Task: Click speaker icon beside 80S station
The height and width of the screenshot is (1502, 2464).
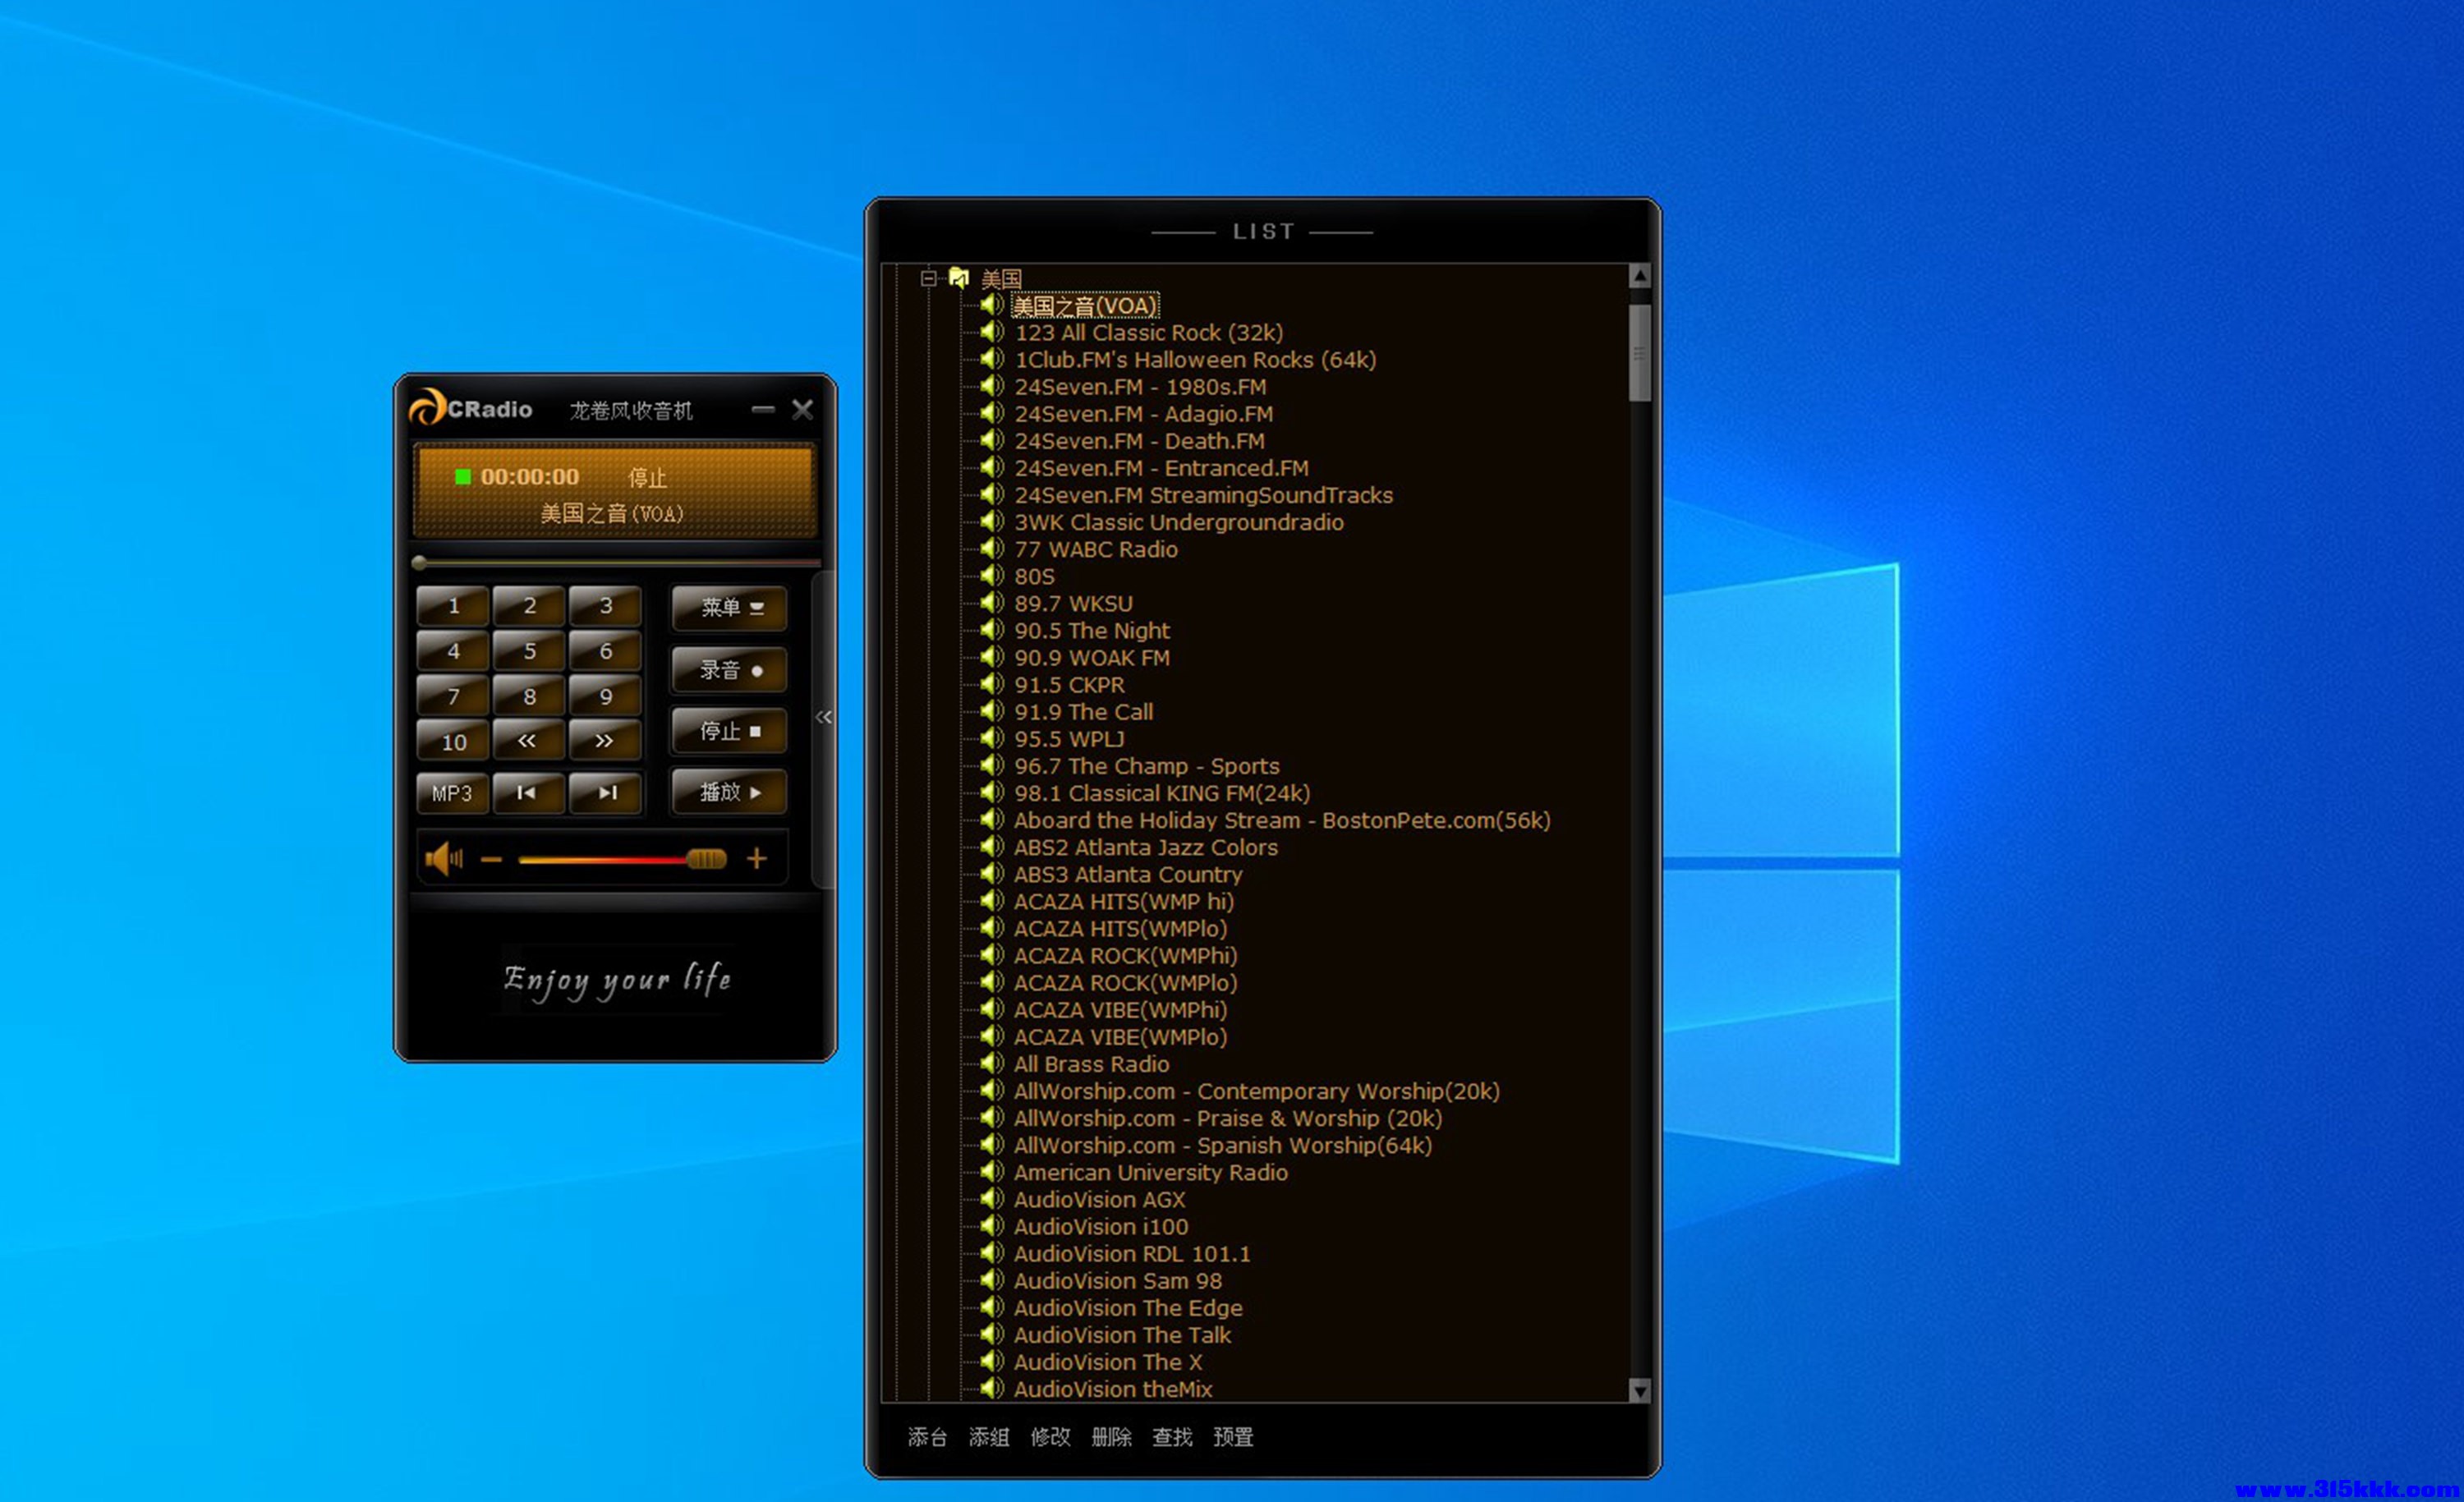Action: coord(991,576)
